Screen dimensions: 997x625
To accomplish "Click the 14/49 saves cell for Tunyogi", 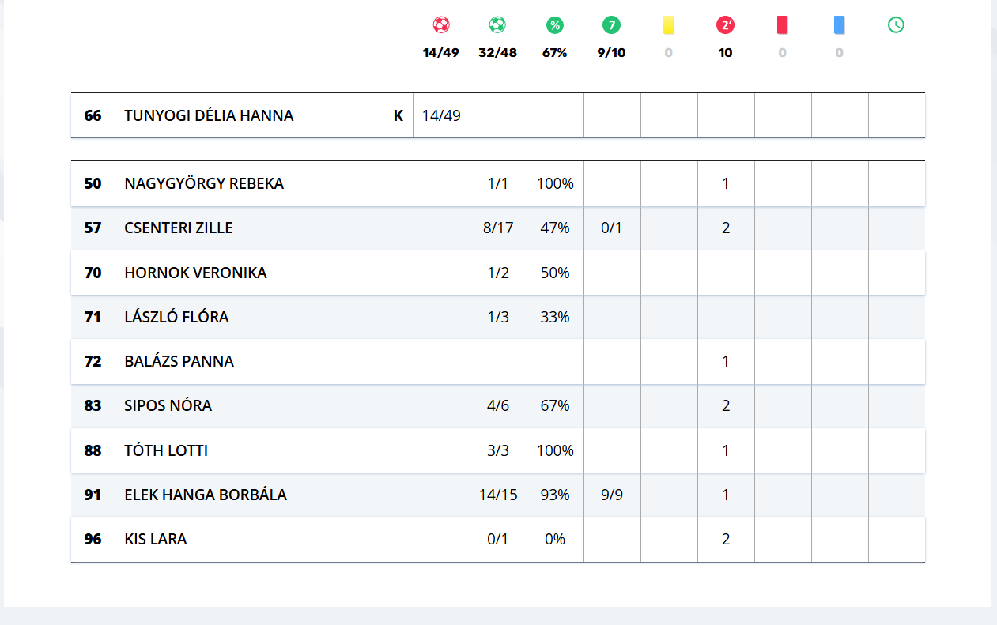I will (441, 115).
